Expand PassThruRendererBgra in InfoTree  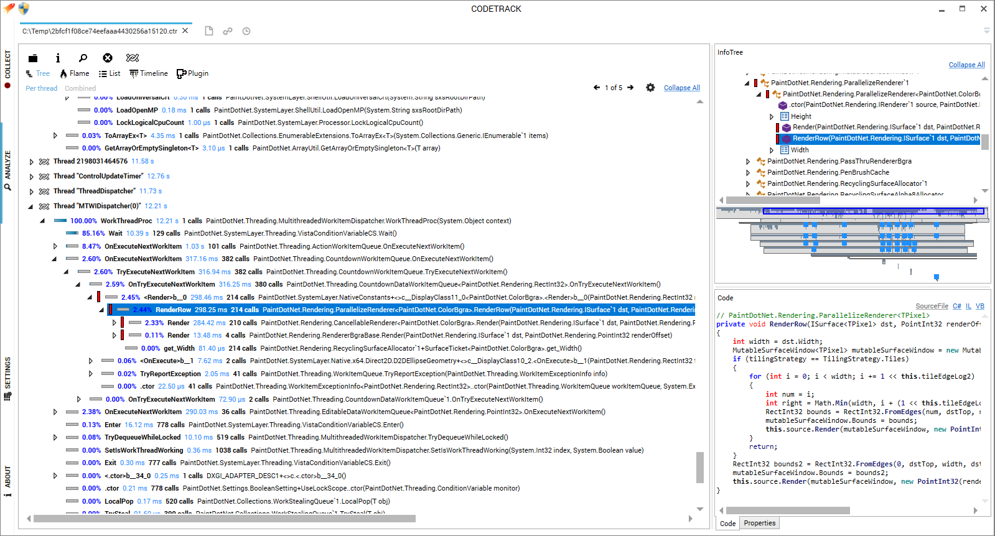click(748, 162)
